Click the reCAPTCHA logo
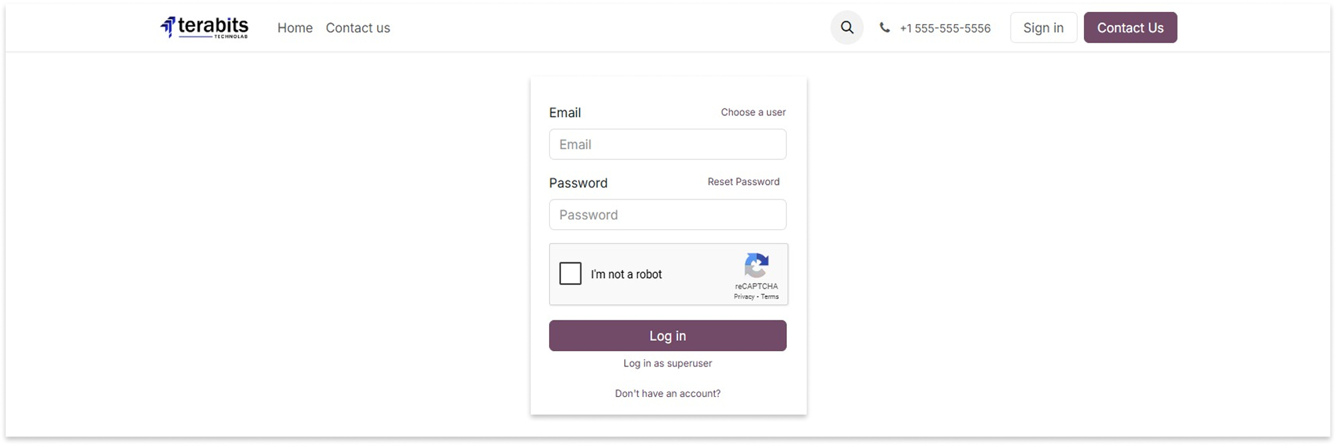This screenshot has width=1336, height=445. coord(756,266)
